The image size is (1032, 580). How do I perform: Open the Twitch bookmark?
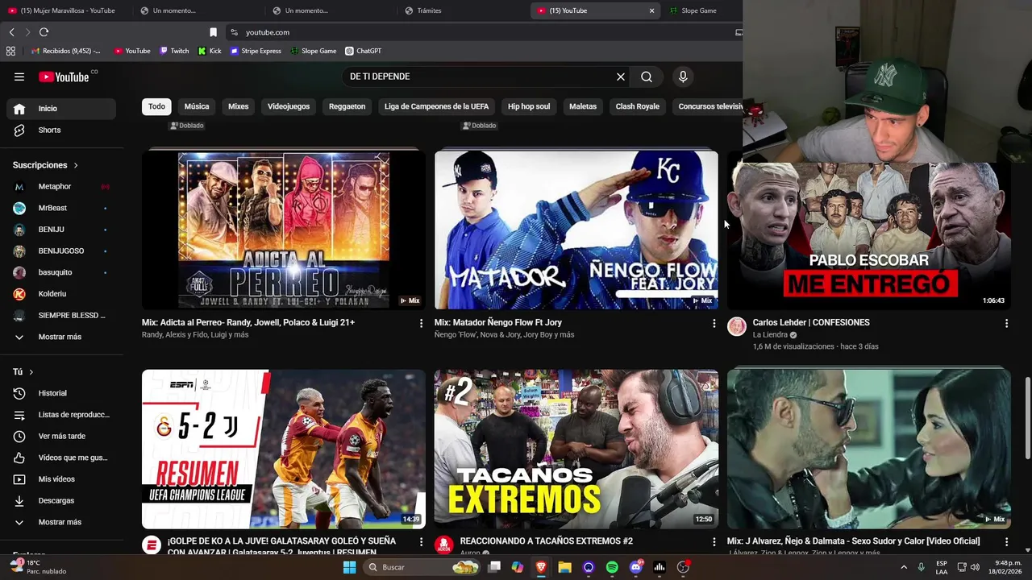[x=174, y=51]
